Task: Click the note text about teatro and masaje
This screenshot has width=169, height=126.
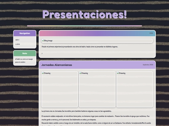Action: [x=24, y=61]
